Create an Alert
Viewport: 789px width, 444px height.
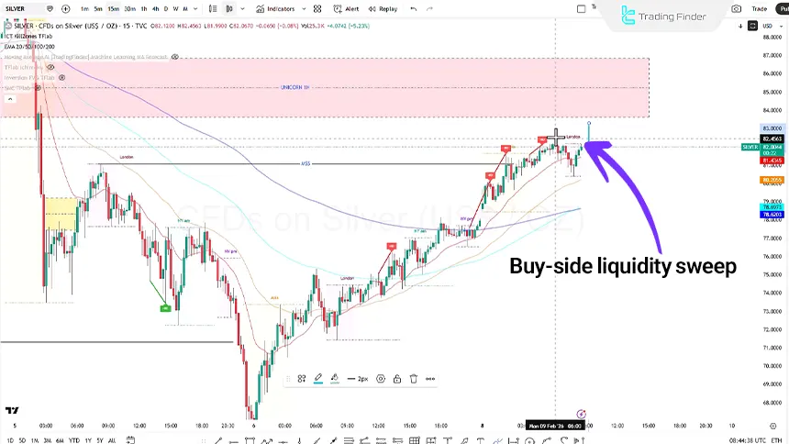(x=346, y=8)
